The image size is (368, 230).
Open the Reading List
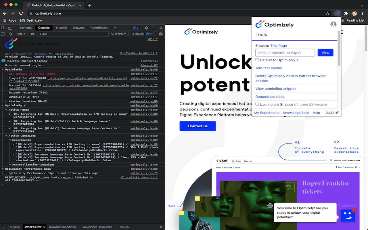tap(353, 20)
